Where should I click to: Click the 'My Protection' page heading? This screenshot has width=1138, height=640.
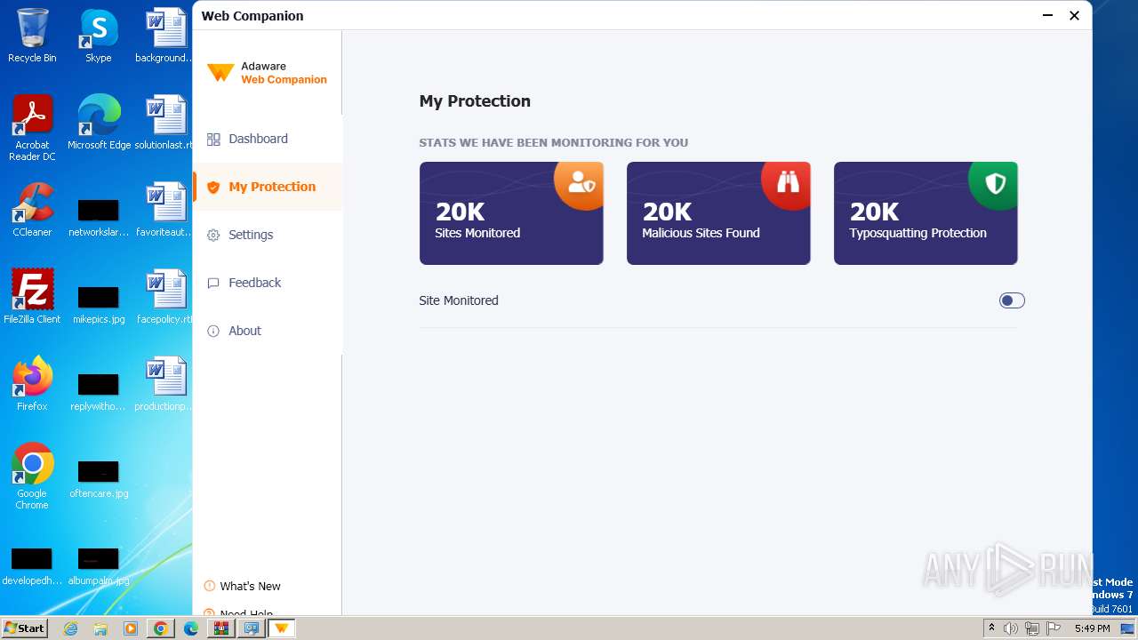coord(475,101)
